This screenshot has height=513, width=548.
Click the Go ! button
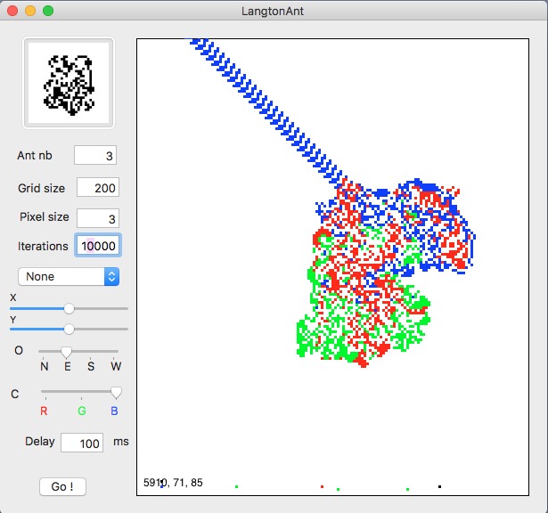[x=62, y=486]
